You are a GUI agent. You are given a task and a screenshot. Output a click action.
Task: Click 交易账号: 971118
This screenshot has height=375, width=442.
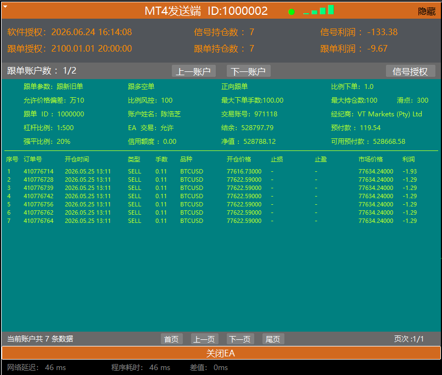[249, 114]
